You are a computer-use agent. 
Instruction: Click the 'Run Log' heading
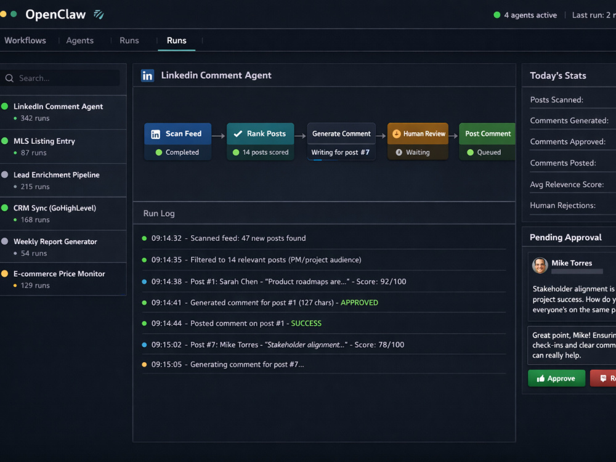pos(159,213)
